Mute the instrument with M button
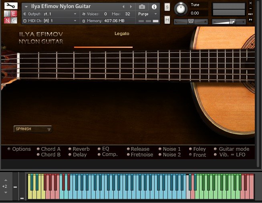 point(167,20)
